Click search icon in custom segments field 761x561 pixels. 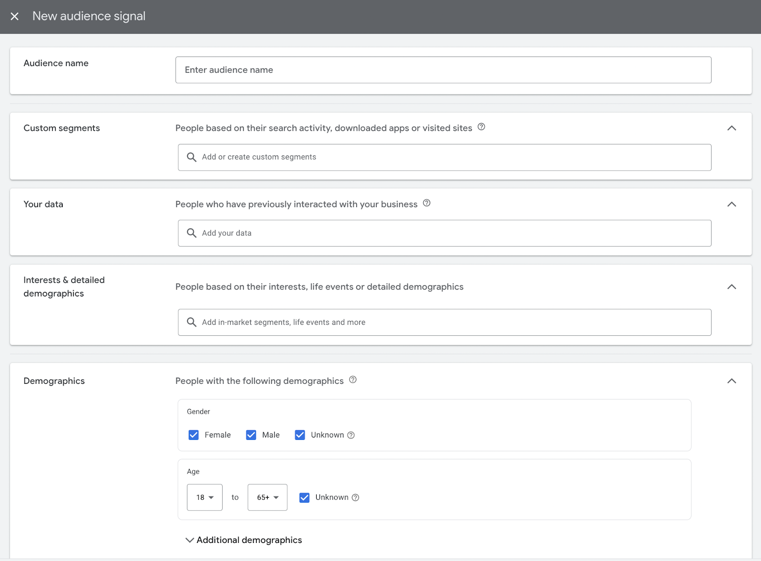click(192, 157)
